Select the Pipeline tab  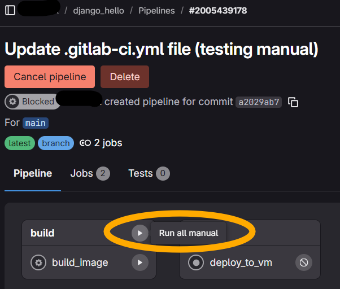tap(33, 173)
